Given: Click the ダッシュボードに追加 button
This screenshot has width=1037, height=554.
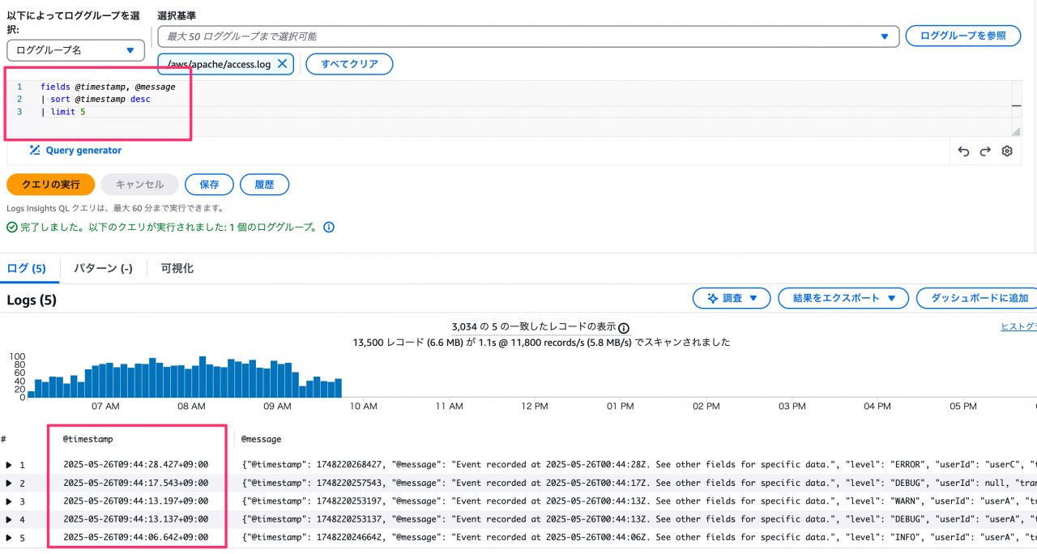Looking at the screenshot, I should (x=978, y=298).
